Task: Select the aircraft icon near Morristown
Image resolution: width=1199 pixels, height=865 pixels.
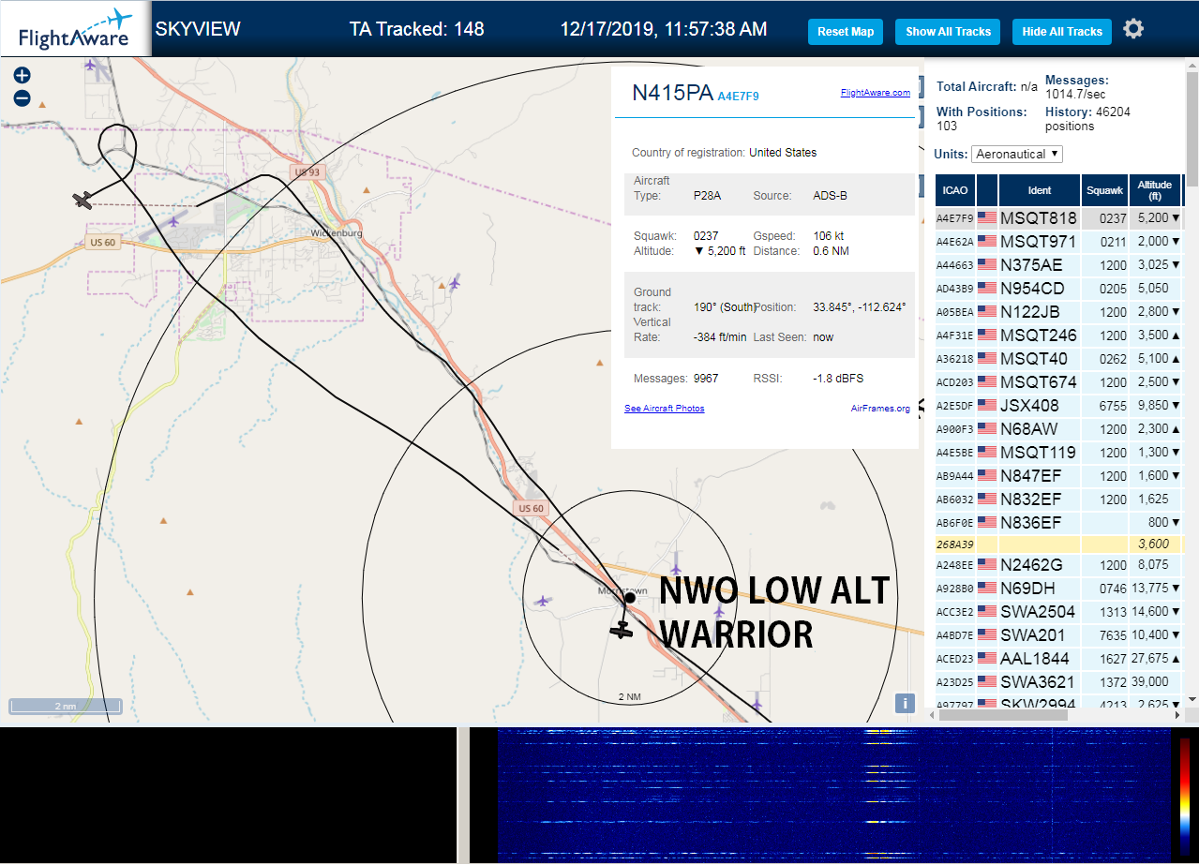Action: tap(622, 631)
